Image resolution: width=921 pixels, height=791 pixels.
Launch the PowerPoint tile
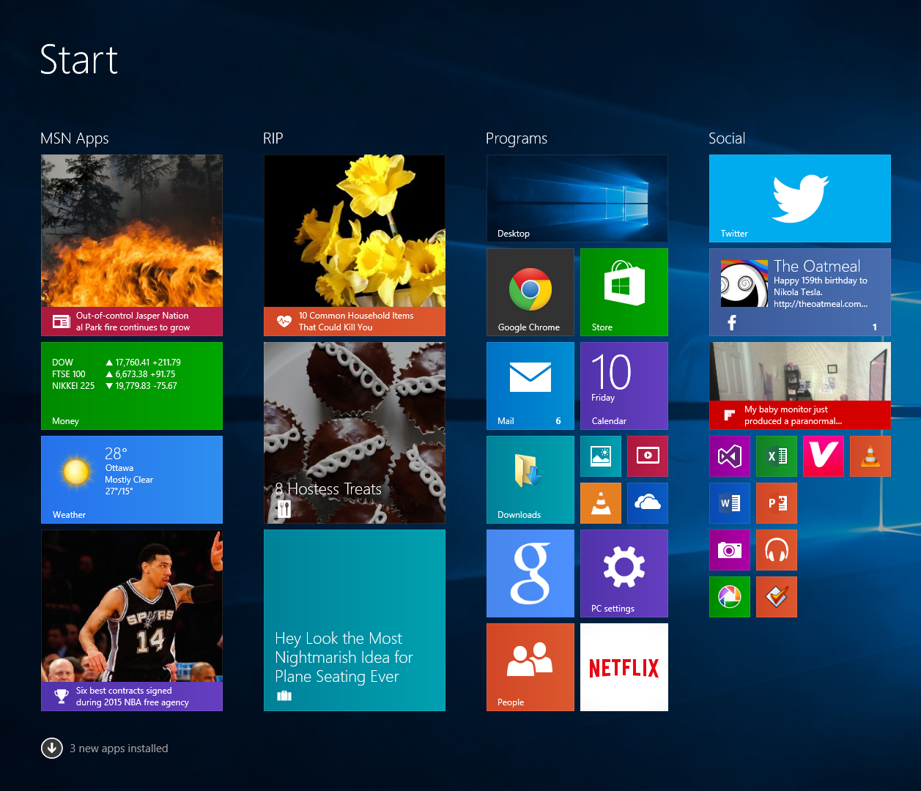776,503
